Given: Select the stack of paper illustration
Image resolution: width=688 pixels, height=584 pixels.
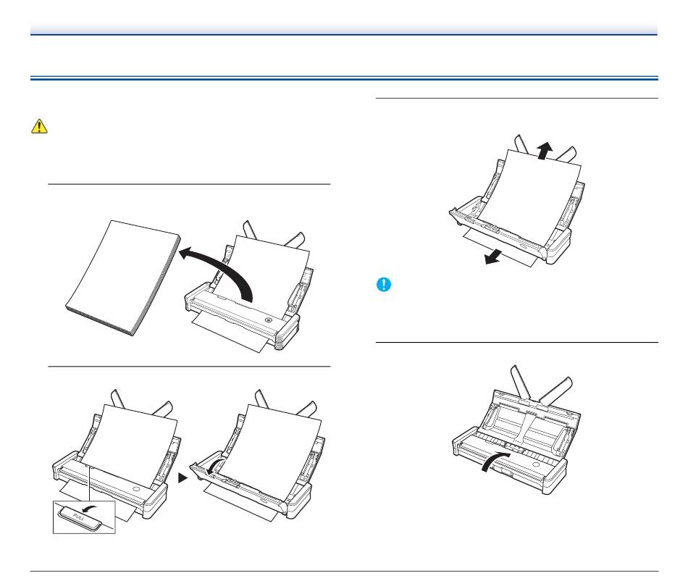Looking at the screenshot, I should pyautogui.click(x=123, y=278).
